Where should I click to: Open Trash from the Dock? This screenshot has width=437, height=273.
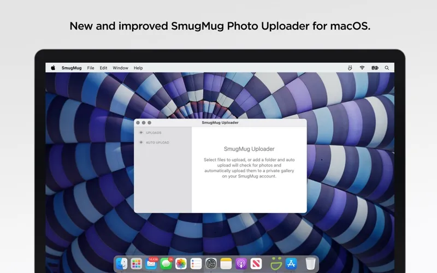tap(310, 264)
